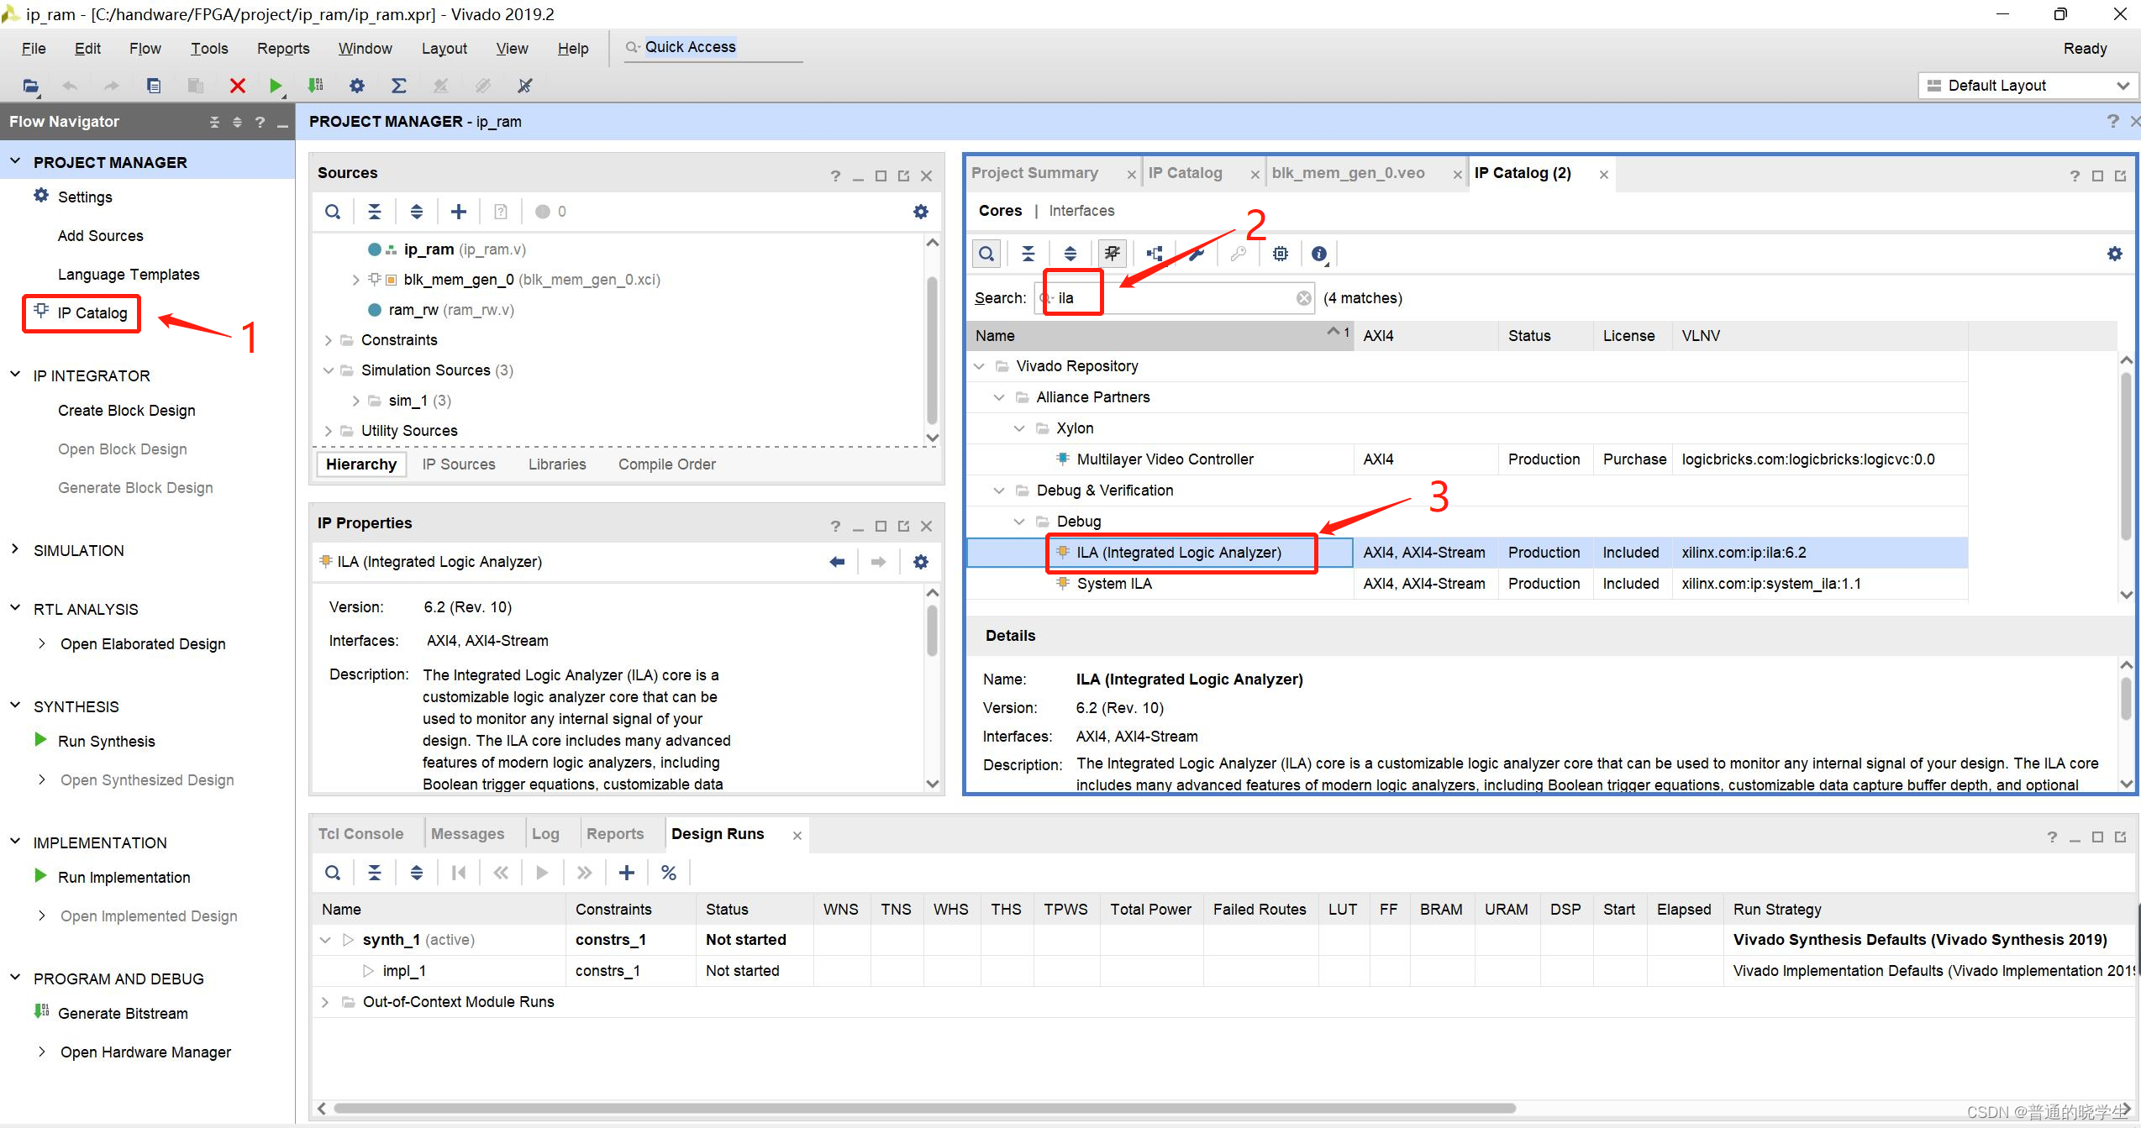Open Default Layout dropdown
This screenshot has width=2141, height=1128.
click(2028, 86)
